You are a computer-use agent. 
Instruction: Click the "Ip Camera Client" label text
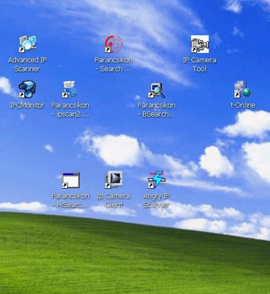click(x=114, y=200)
